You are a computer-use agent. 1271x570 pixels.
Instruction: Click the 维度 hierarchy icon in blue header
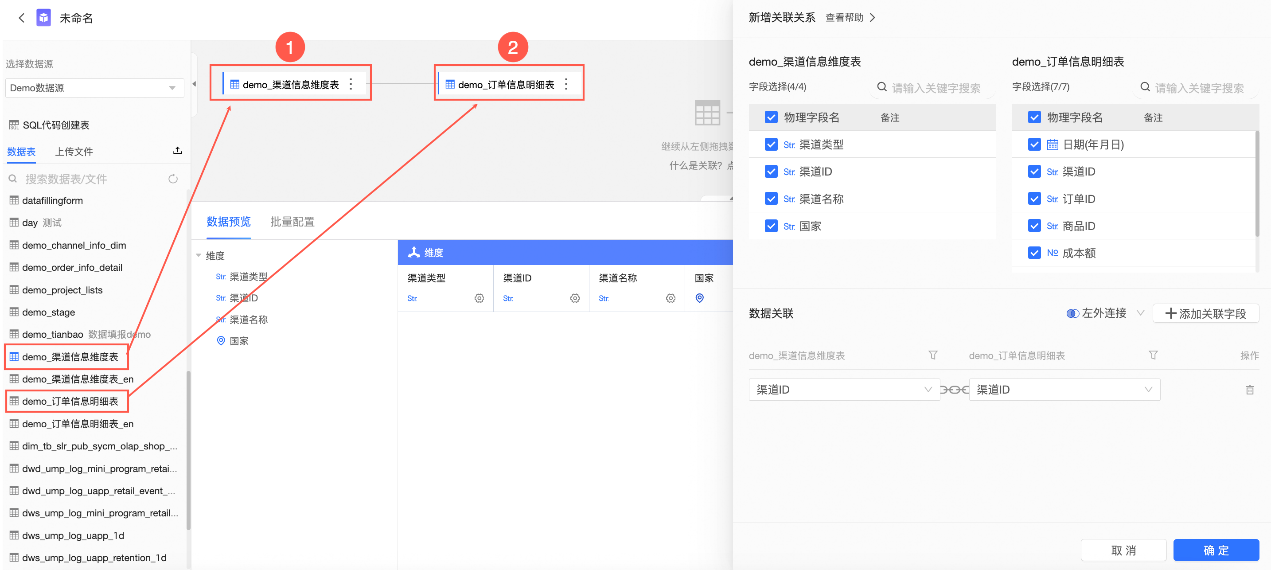413,253
